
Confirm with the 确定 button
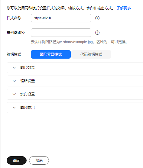17,160
